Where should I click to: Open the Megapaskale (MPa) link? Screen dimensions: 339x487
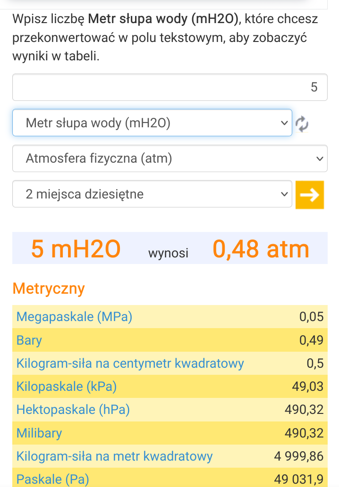pyautogui.click(x=74, y=316)
